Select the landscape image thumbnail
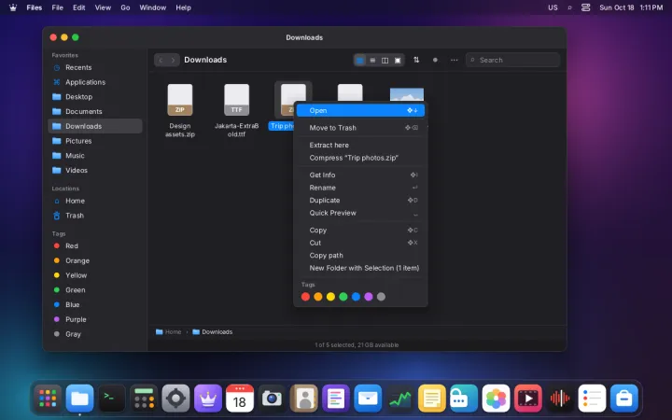 tap(407, 94)
